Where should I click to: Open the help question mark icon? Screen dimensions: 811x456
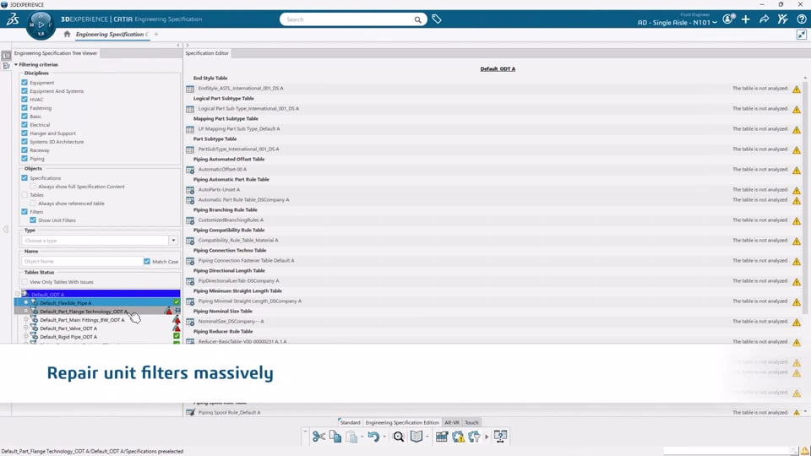tap(801, 19)
